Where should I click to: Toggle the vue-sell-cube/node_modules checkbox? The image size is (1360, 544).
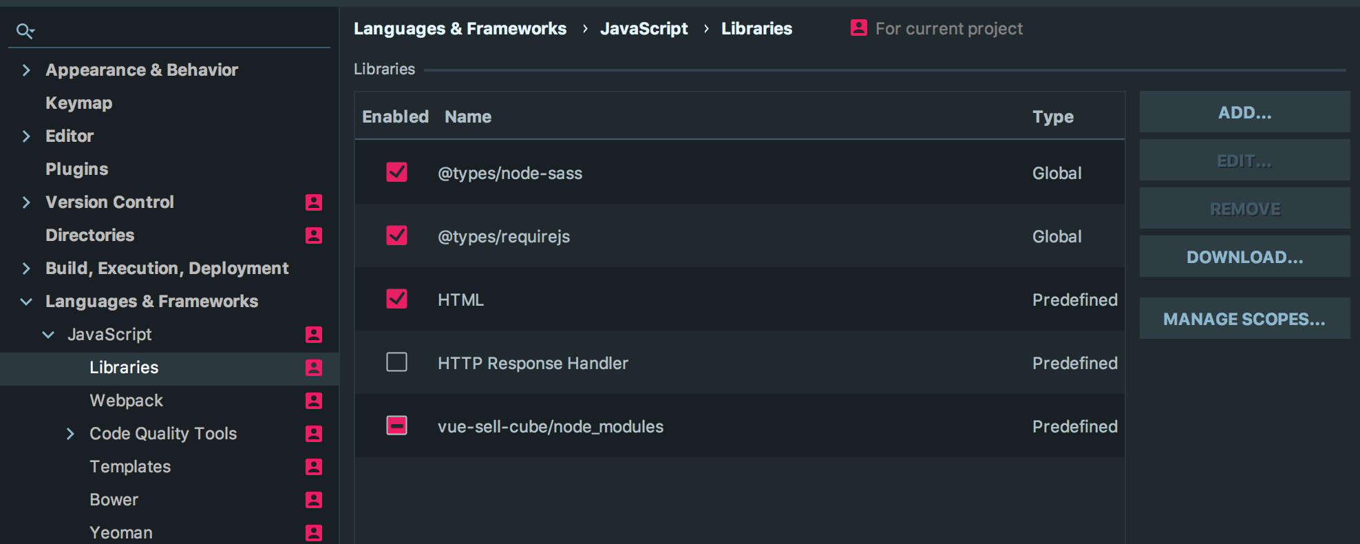(x=396, y=426)
